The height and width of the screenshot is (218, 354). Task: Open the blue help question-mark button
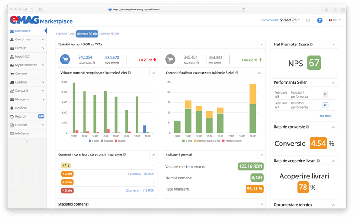pos(320,20)
